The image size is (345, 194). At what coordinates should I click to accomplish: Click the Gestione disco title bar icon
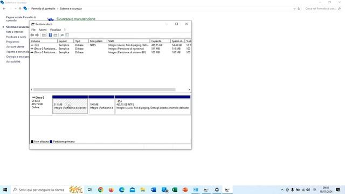tap(33, 24)
